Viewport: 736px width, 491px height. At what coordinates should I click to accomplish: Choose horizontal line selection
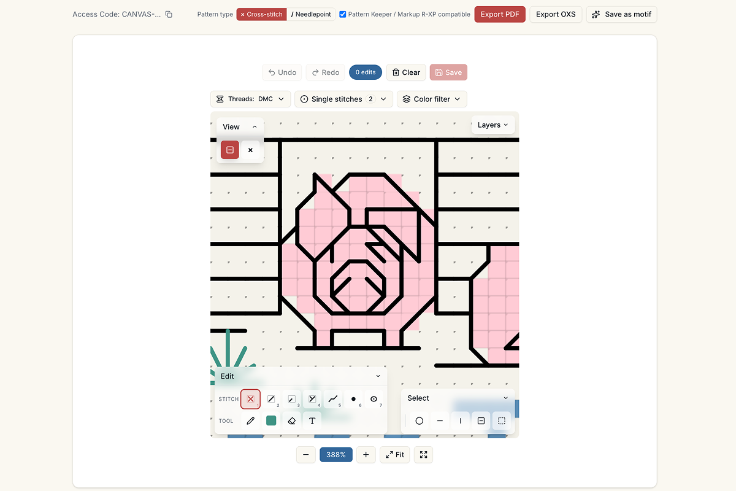[440, 421]
